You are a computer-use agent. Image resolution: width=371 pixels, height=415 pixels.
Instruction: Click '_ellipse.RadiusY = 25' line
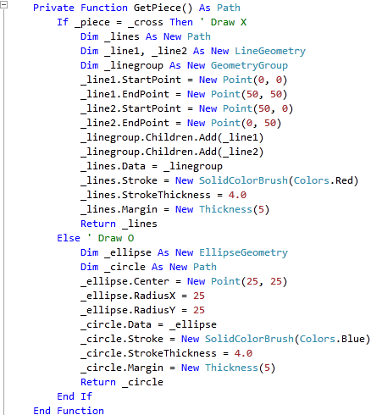tap(142, 310)
